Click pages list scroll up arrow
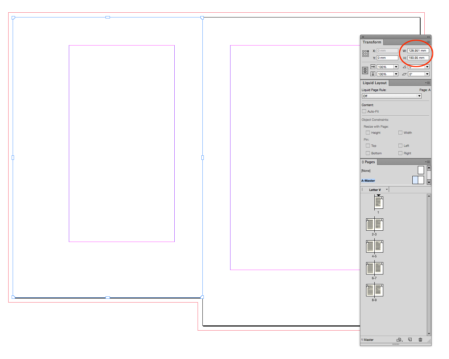449x359 pixels. tap(429, 196)
